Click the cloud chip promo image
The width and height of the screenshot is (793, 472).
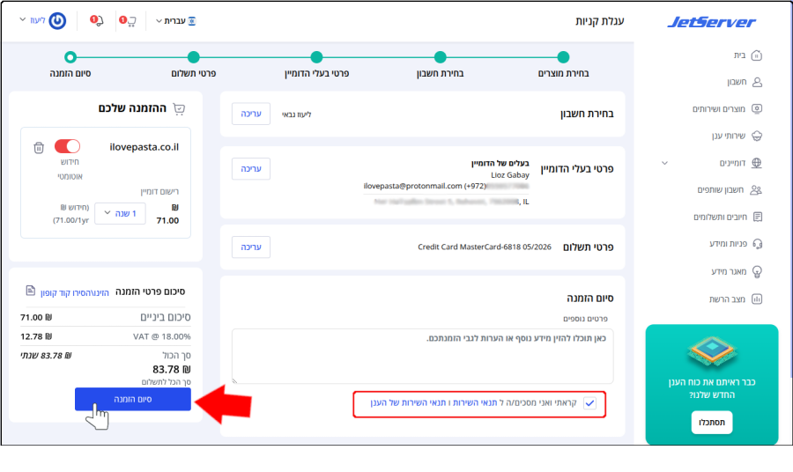(712, 351)
